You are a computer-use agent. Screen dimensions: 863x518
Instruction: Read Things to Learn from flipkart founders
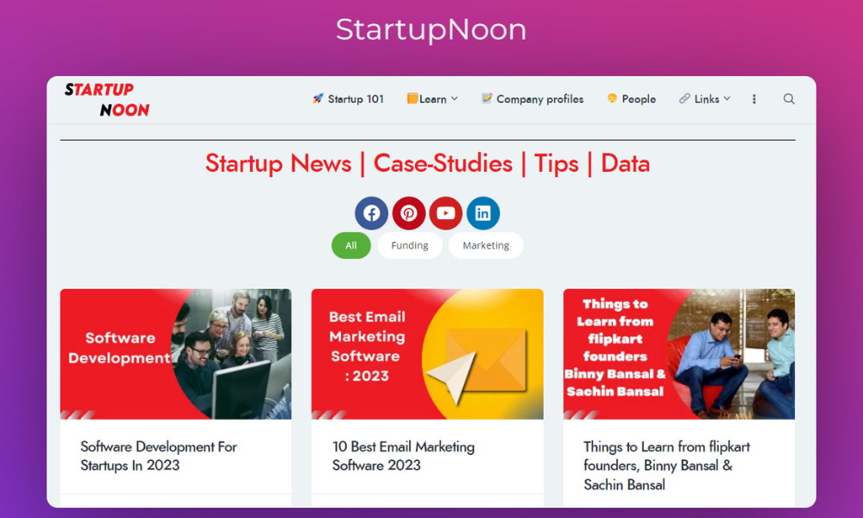pos(666,465)
